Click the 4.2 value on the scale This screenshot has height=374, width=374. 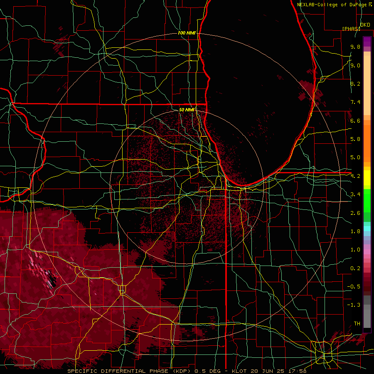[x=355, y=176]
